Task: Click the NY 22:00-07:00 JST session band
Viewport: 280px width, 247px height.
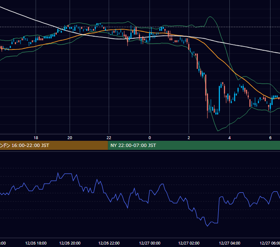Action: pyautogui.click(x=194, y=145)
